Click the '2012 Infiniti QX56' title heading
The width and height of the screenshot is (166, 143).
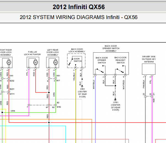(79, 7)
